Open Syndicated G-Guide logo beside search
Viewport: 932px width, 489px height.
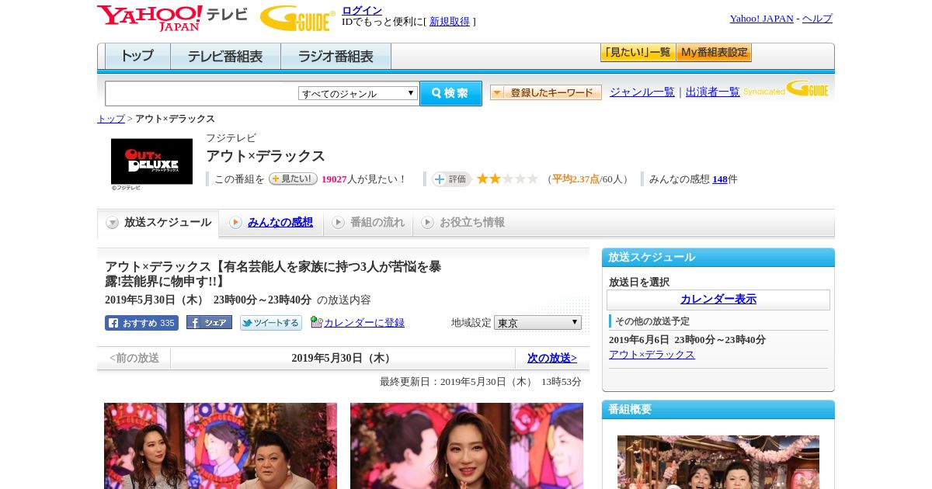(786, 88)
